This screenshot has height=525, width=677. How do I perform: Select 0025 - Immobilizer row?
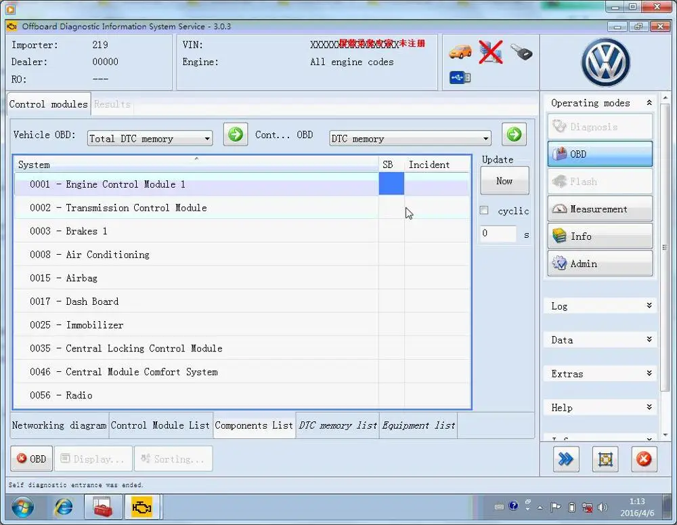click(242, 324)
